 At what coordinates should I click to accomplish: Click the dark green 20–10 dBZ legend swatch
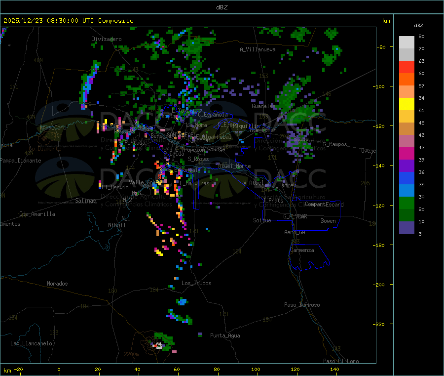[407, 215]
